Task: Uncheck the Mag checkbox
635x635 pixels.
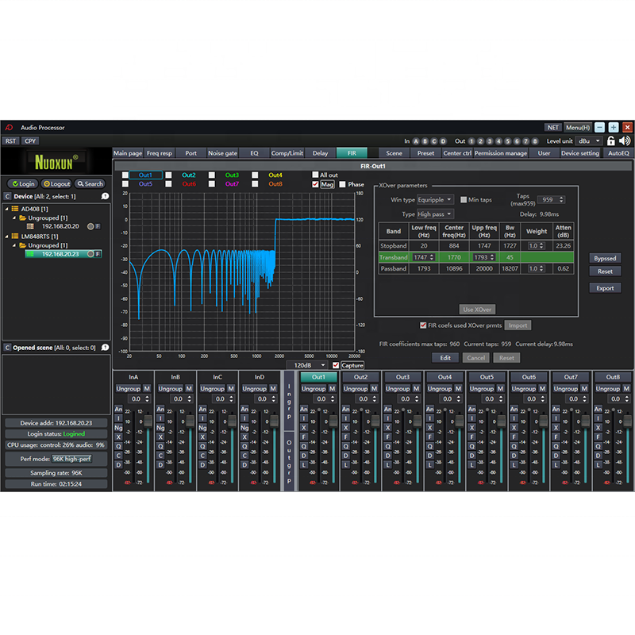Action: (x=315, y=184)
